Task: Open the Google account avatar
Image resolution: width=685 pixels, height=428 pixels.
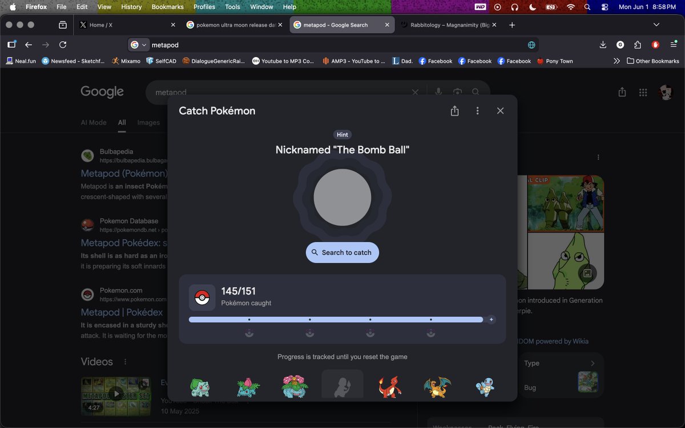Action: pos(666,92)
